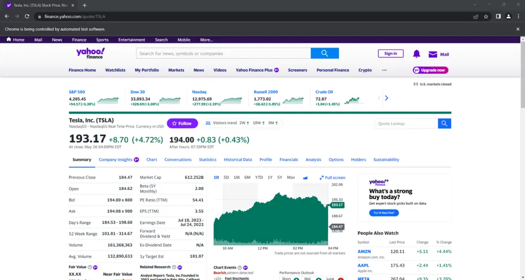The image size is (525, 280).
Task: Click the Quote Lookup search icon
Action: (445, 124)
